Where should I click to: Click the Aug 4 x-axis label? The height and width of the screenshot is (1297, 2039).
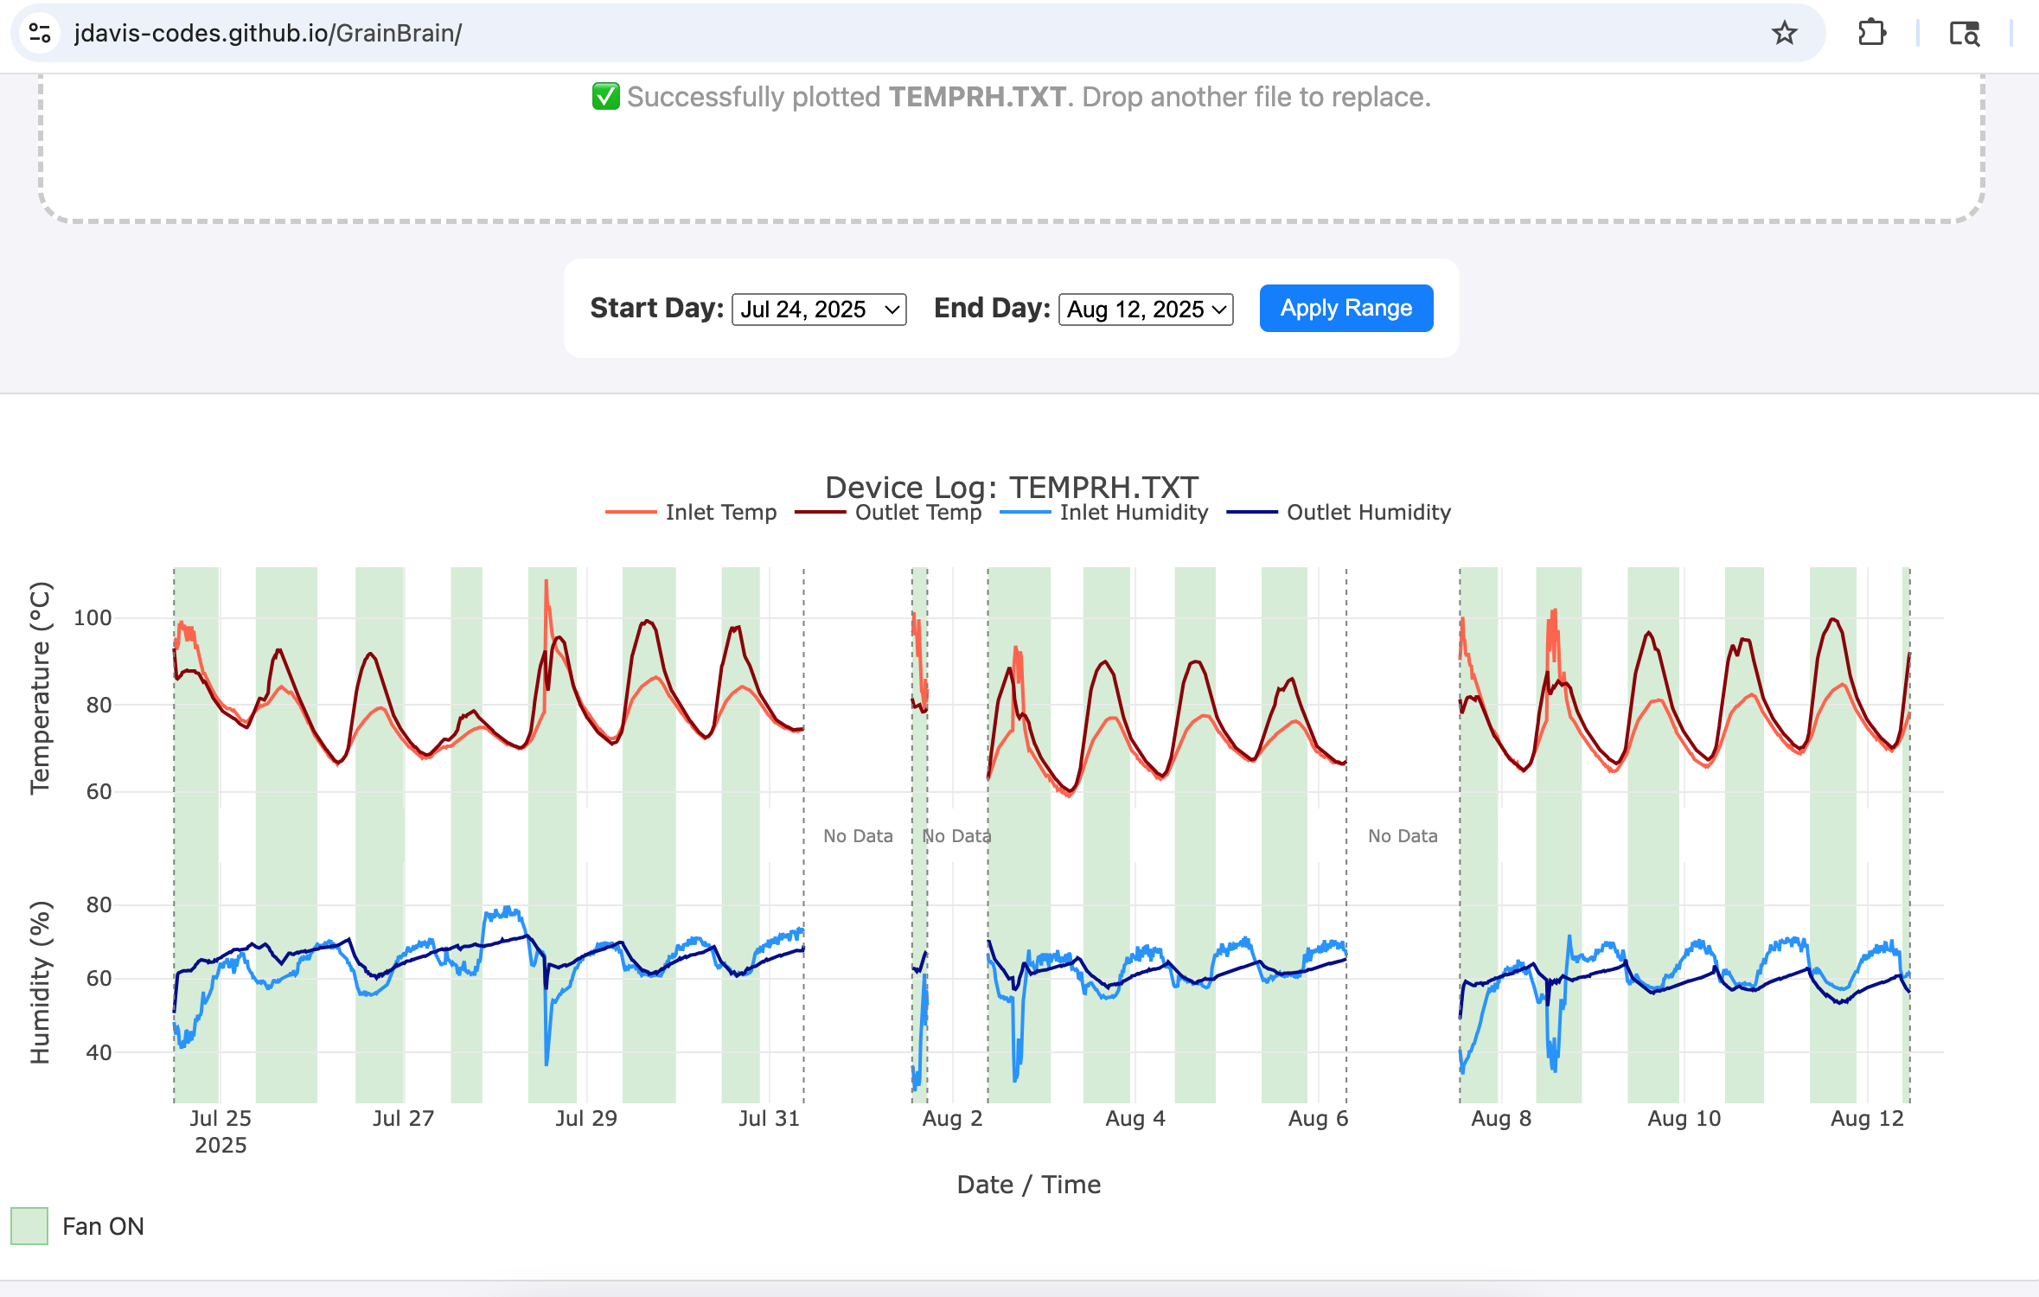(1135, 1119)
